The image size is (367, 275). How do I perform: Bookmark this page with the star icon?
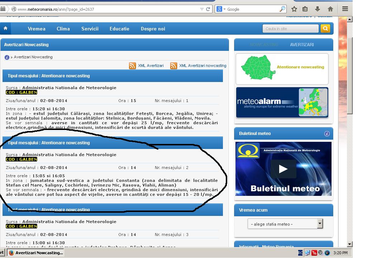[294, 9]
